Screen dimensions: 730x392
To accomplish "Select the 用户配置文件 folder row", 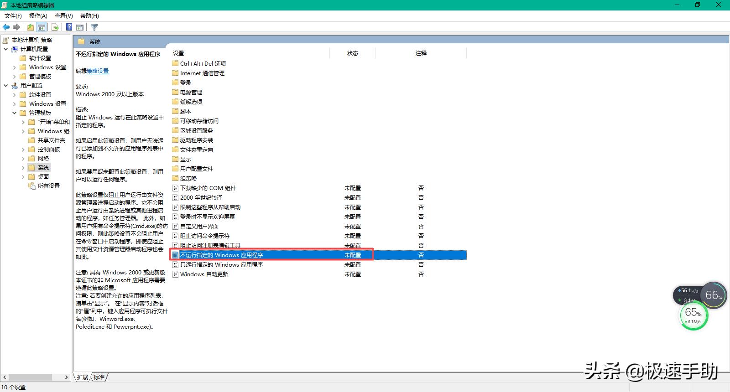I will (197, 169).
